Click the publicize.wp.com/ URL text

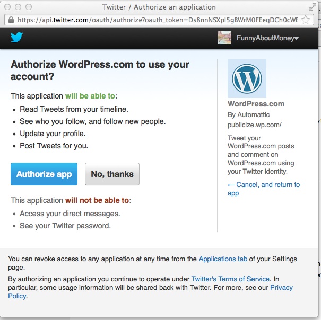tap(255, 125)
